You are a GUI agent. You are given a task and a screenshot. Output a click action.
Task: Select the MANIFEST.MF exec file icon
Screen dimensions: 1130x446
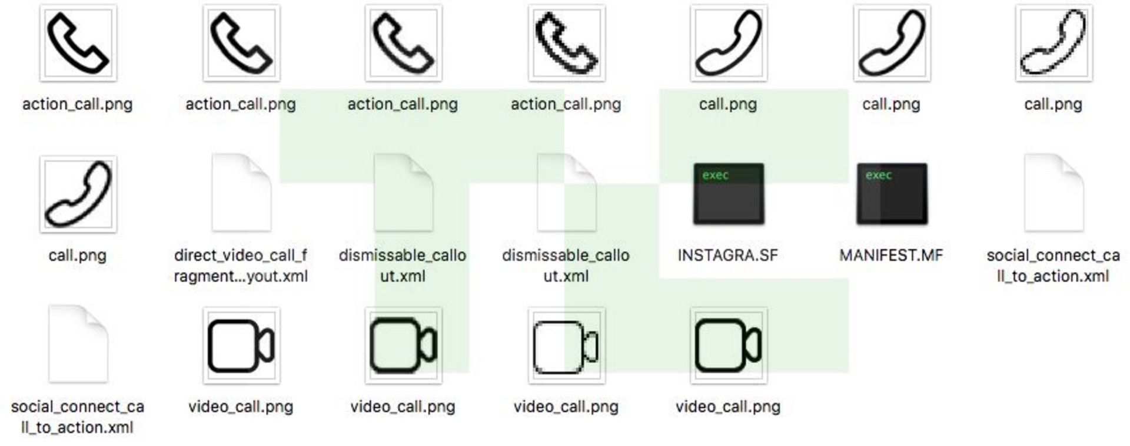[x=892, y=193]
